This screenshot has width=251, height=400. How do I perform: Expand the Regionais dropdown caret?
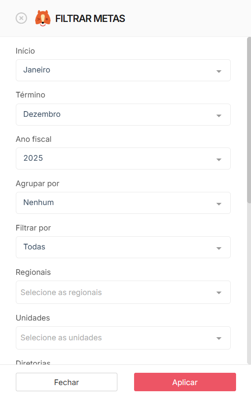coord(219,292)
